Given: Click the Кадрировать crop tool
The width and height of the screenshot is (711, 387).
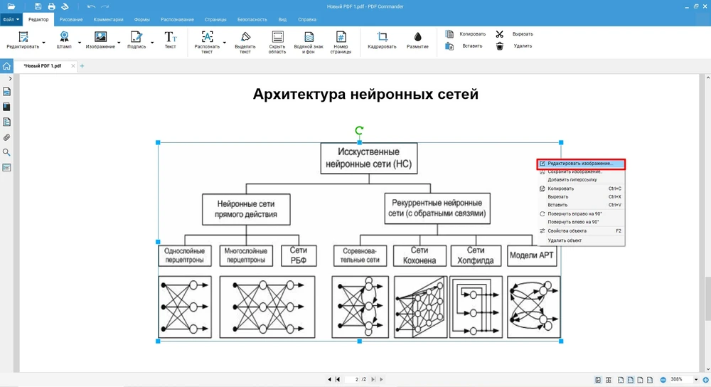Looking at the screenshot, I should click(x=382, y=40).
